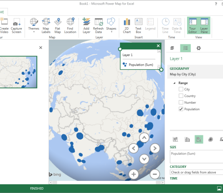This screenshot has width=223, height=193.
Task: Open the Shapes dropdown
Action: coord(111,25)
